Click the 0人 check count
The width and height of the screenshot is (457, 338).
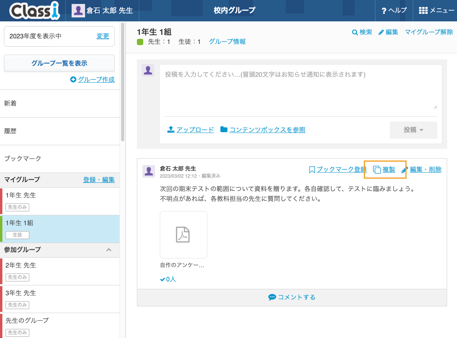click(168, 279)
